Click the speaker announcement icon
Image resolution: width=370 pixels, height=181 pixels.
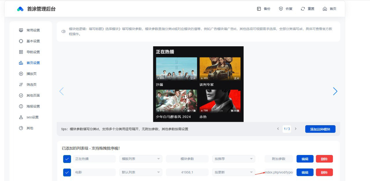click(64, 32)
